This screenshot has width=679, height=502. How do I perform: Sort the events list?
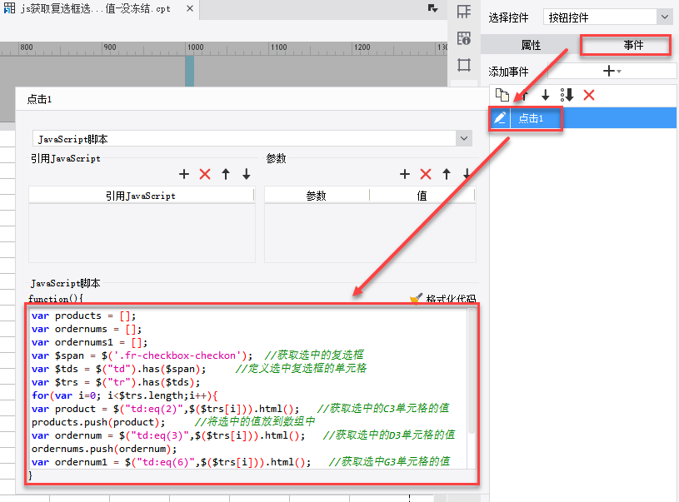click(x=567, y=95)
